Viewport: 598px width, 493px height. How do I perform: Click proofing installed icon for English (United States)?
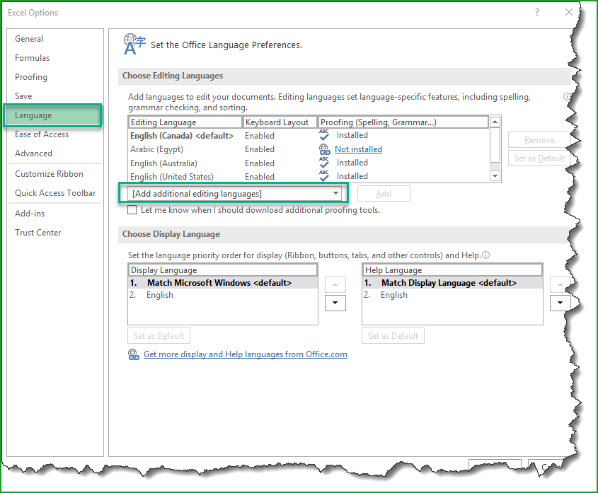[324, 176]
